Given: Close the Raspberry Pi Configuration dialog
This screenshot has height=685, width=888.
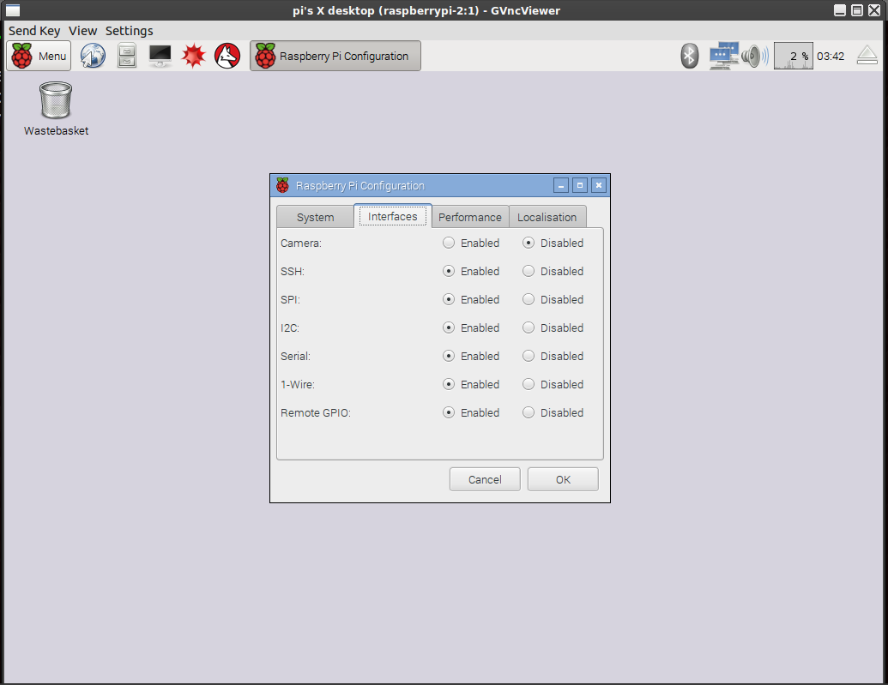Looking at the screenshot, I should click(599, 185).
